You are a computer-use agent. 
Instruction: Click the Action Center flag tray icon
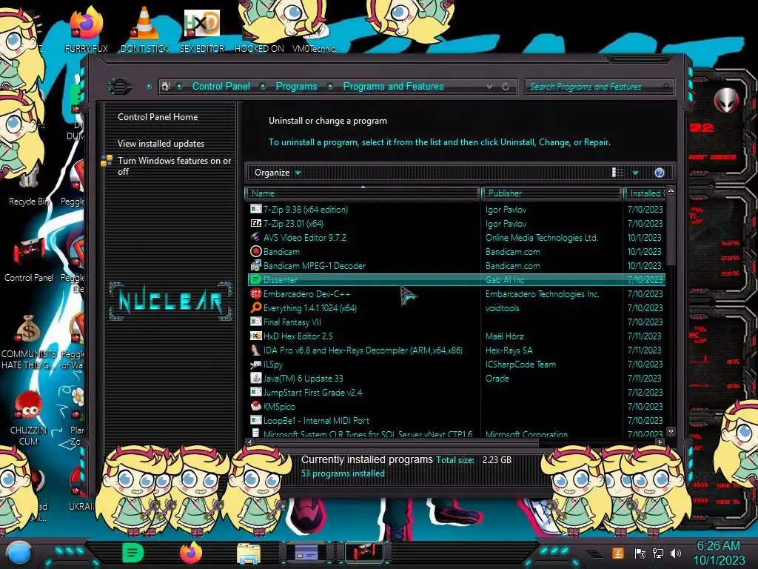[x=640, y=553]
